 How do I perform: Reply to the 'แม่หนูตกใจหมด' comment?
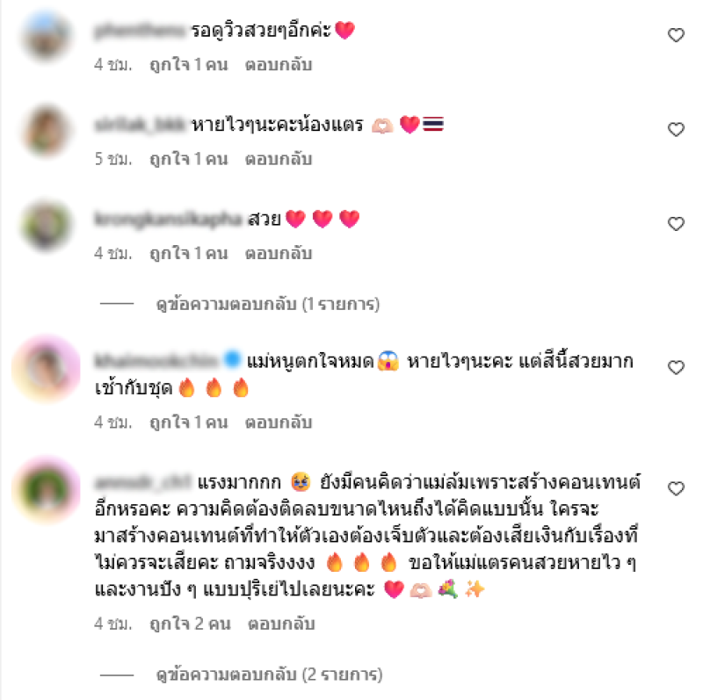coord(279,422)
